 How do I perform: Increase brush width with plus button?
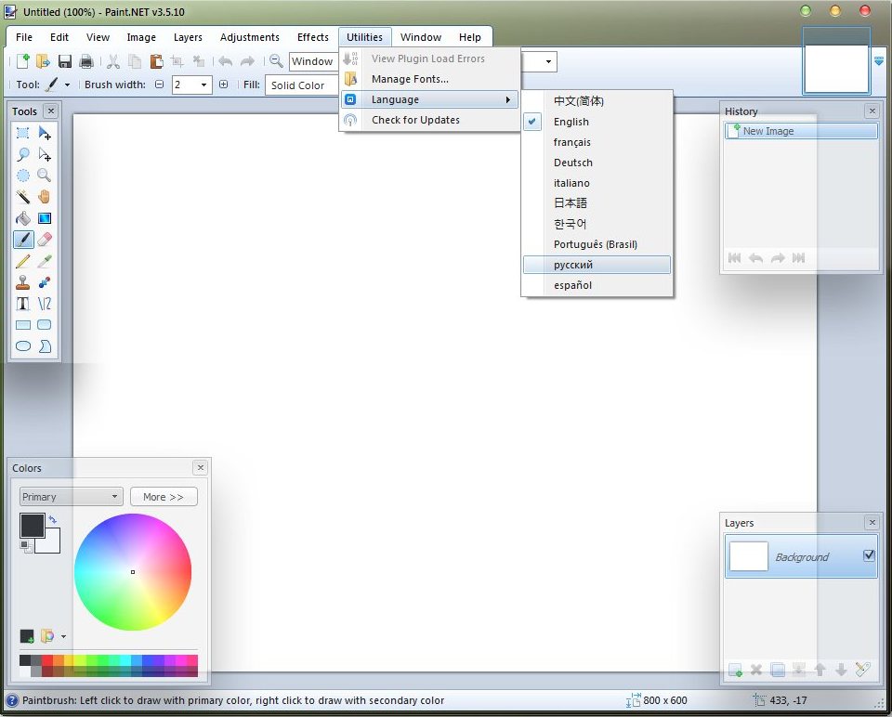pos(224,85)
